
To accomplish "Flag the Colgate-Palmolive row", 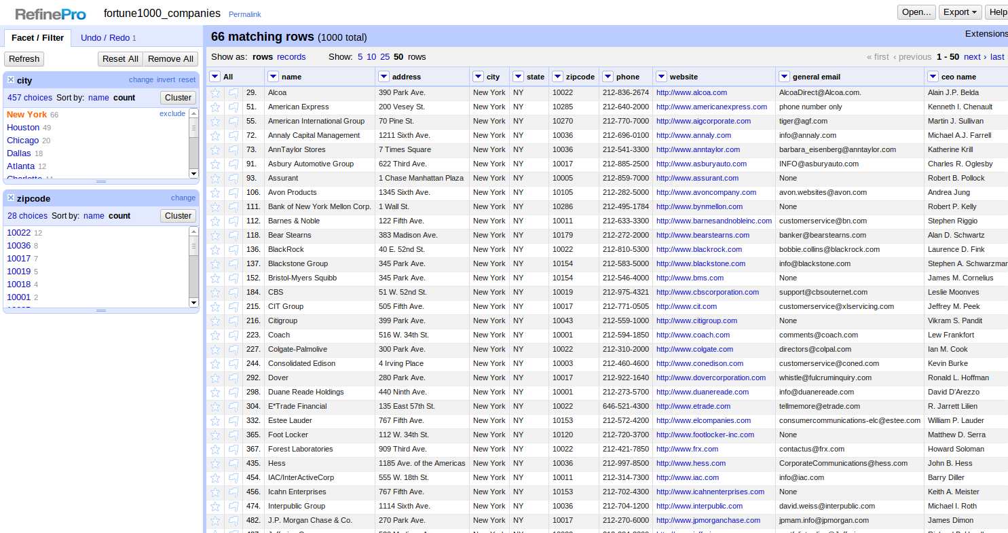I will (x=234, y=350).
